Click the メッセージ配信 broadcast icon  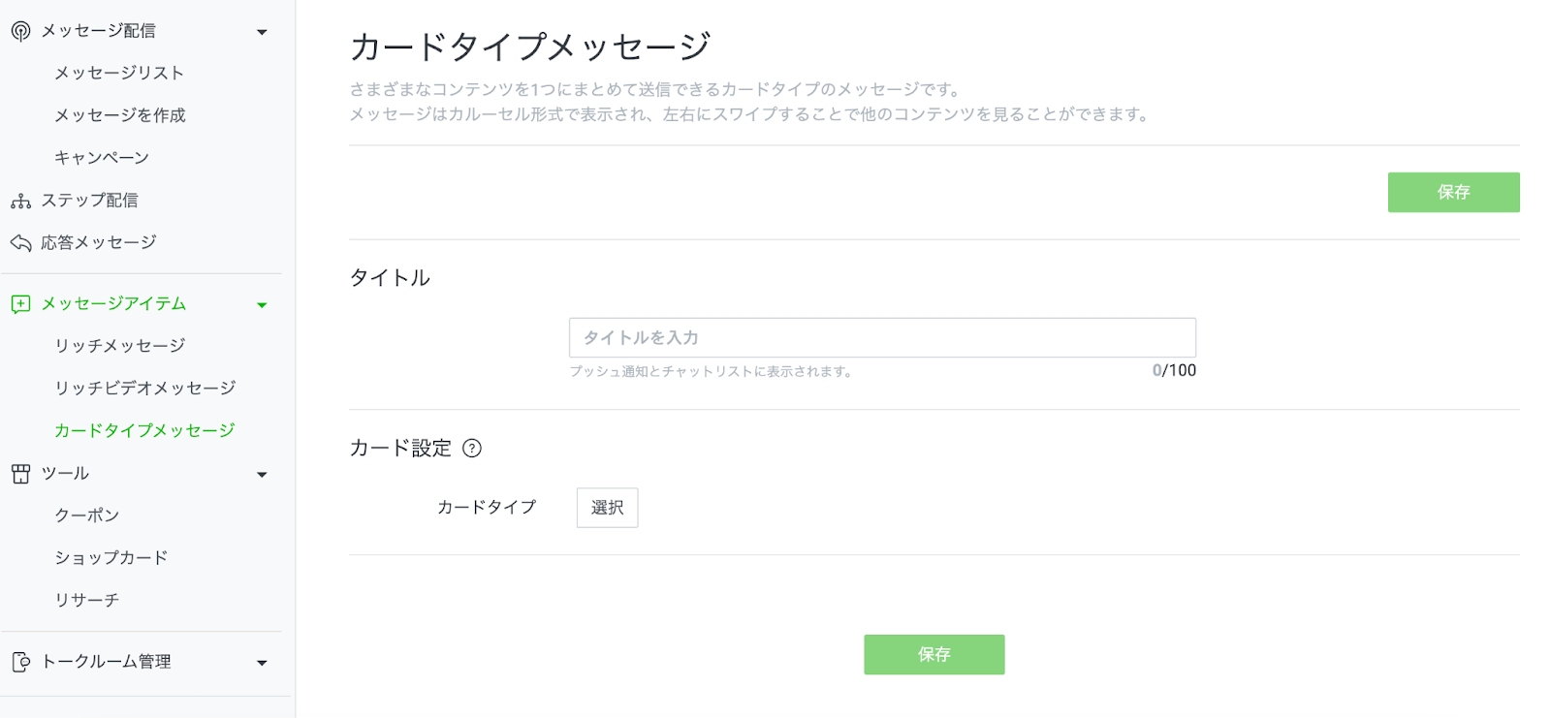click(x=20, y=31)
